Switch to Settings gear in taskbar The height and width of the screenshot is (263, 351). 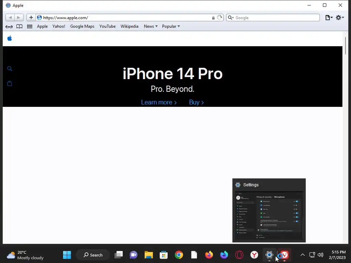click(x=269, y=255)
